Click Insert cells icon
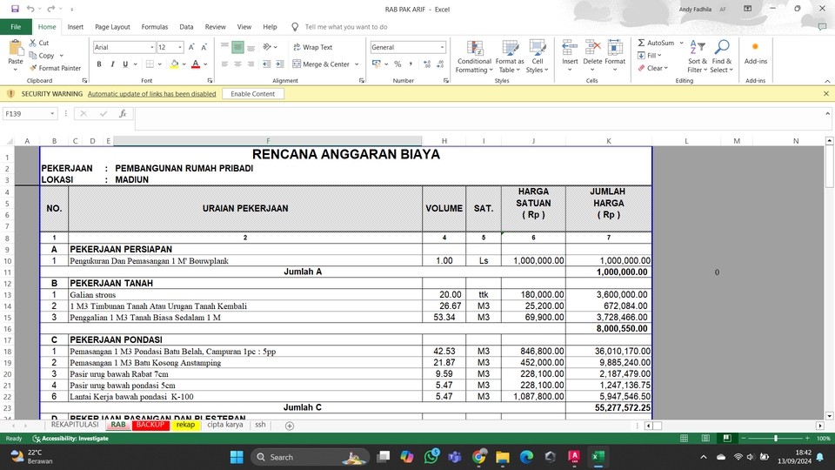 click(569, 48)
